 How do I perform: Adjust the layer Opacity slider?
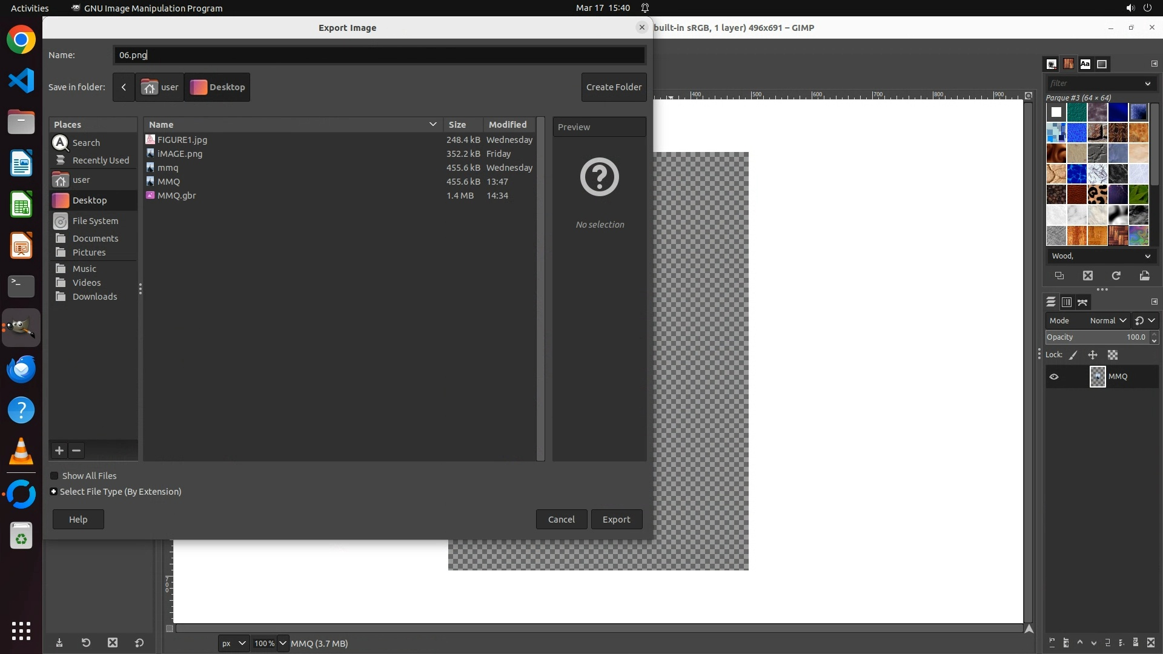(1096, 337)
